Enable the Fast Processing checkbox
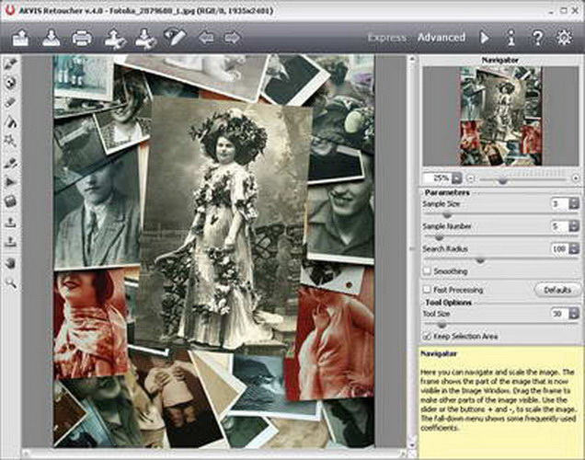The height and width of the screenshot is (460, 585). 427,289
